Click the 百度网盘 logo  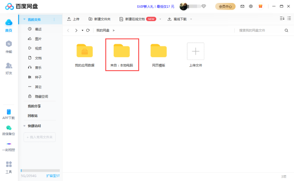coord(22,6)
